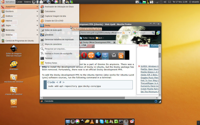
Task: Click the vertical scrollbar thumb in Firefox
Action: (160, 55)
